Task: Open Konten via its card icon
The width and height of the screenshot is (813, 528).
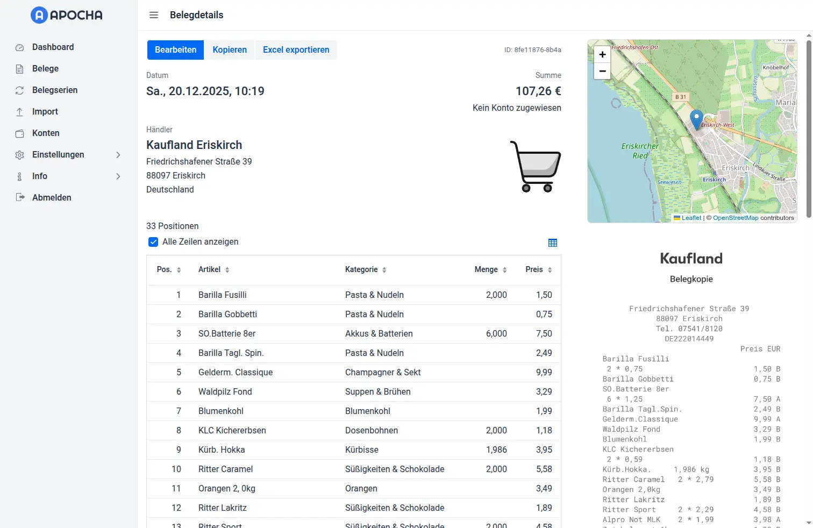Action: click(x=19, y=133)
